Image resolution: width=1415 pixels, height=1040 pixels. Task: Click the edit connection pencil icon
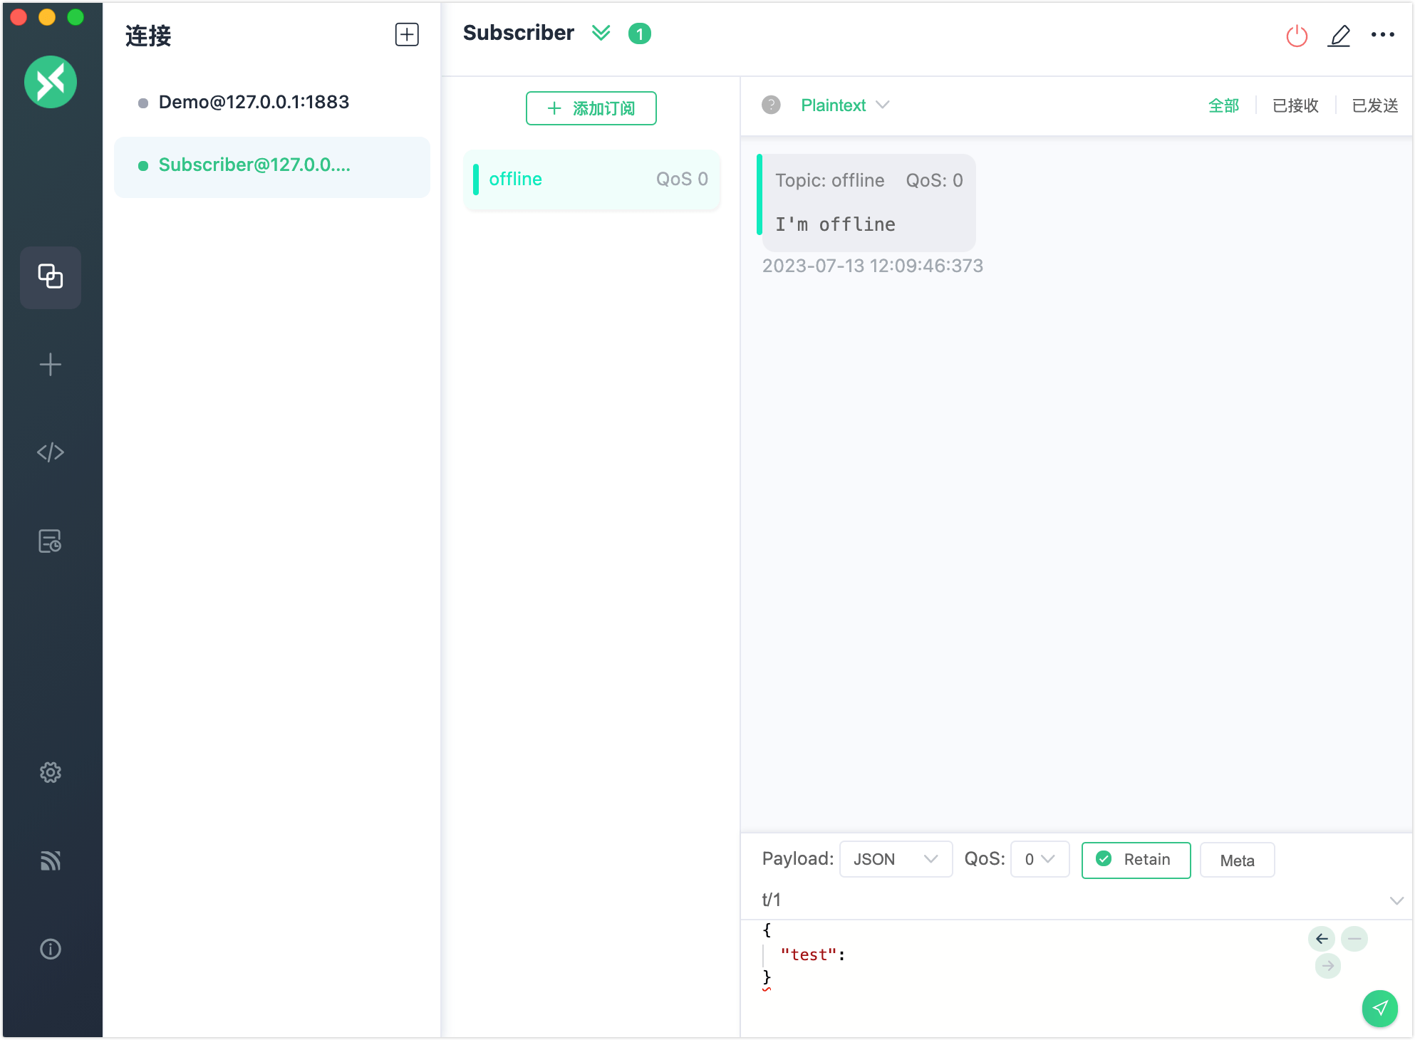pyautogui.click(x=1339, y=35)
